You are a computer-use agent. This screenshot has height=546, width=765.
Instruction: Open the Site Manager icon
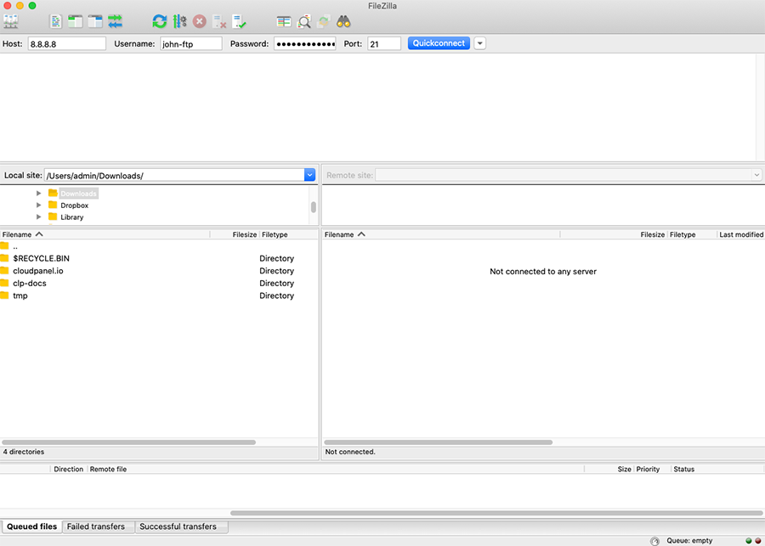click(11, 21)
